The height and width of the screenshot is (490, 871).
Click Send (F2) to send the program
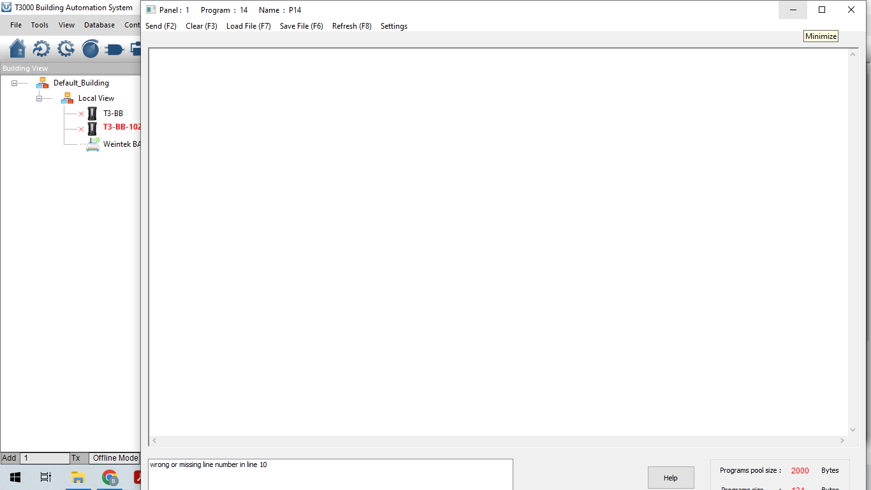[x=161, y=26]
